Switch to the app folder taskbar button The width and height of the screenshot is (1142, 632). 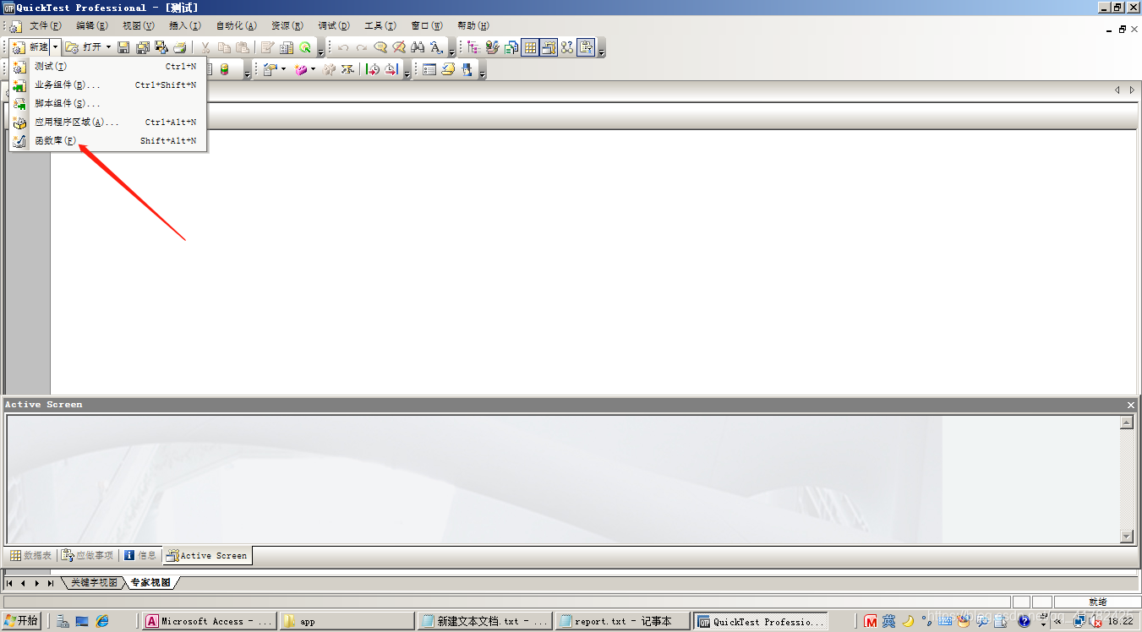(347, 621)
